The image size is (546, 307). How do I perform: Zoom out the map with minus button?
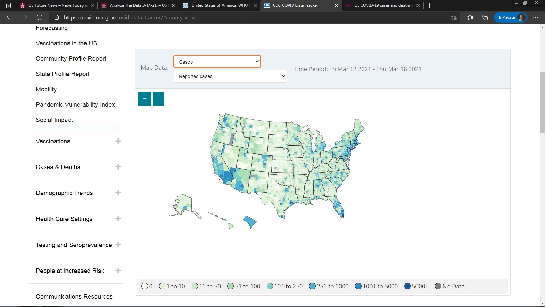pos(158,99)
